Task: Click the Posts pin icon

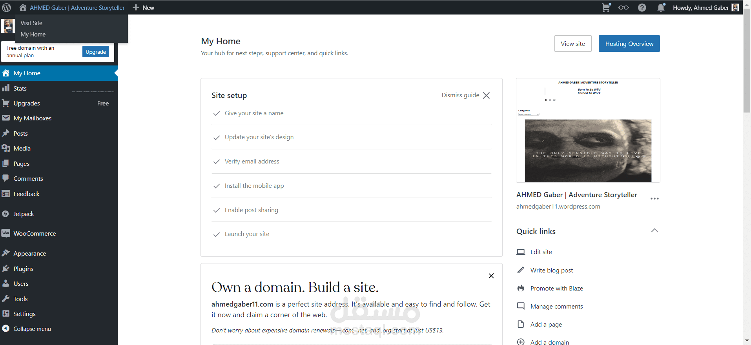Action: 6,133
